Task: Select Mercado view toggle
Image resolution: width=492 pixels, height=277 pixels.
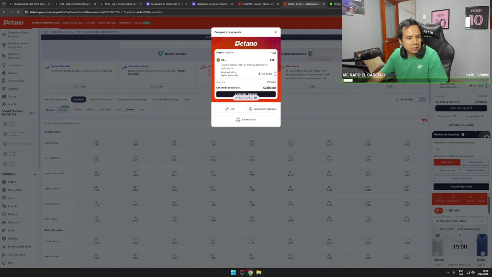Action: click(50, 110)
